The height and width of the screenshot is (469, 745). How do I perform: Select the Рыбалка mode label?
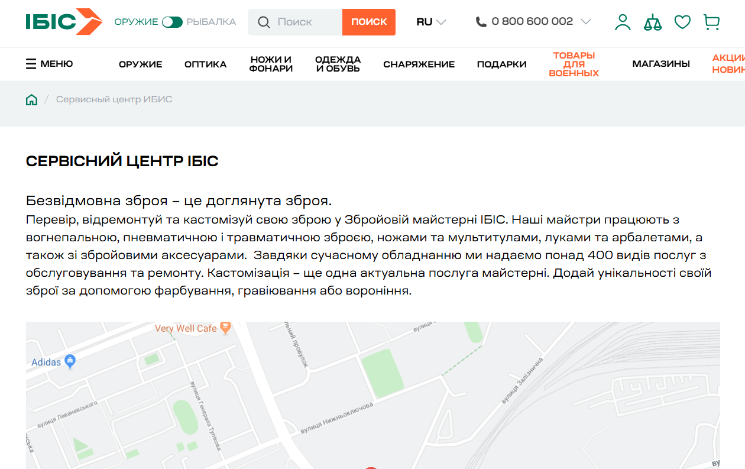point(211,22)
